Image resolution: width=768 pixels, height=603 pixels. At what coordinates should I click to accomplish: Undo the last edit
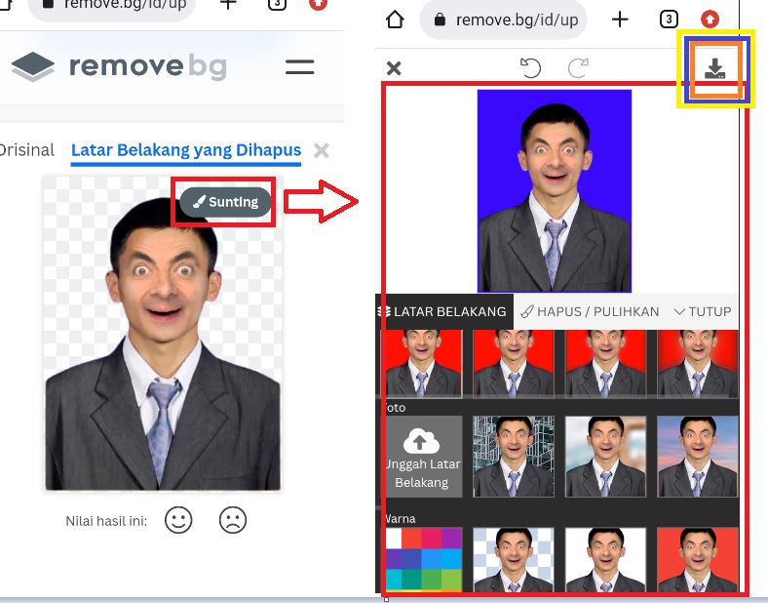530,67
